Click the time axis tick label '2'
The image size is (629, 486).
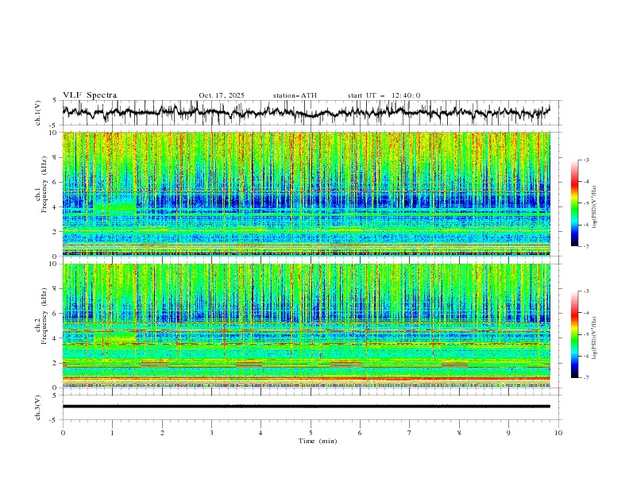(162, 433)
